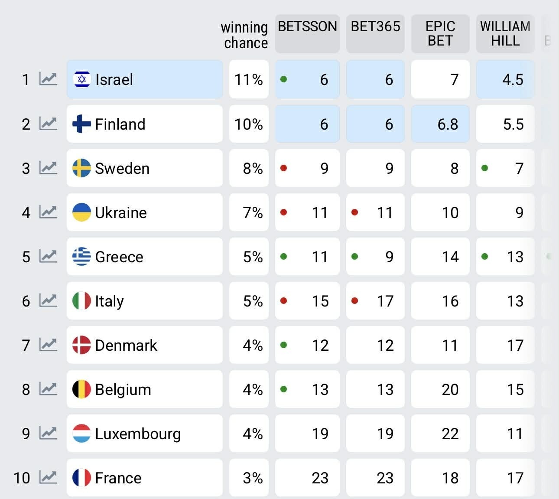Screen dimensions: 559x499
Task: Click the Denmark flag icon
Action: [x=81, y=345]
